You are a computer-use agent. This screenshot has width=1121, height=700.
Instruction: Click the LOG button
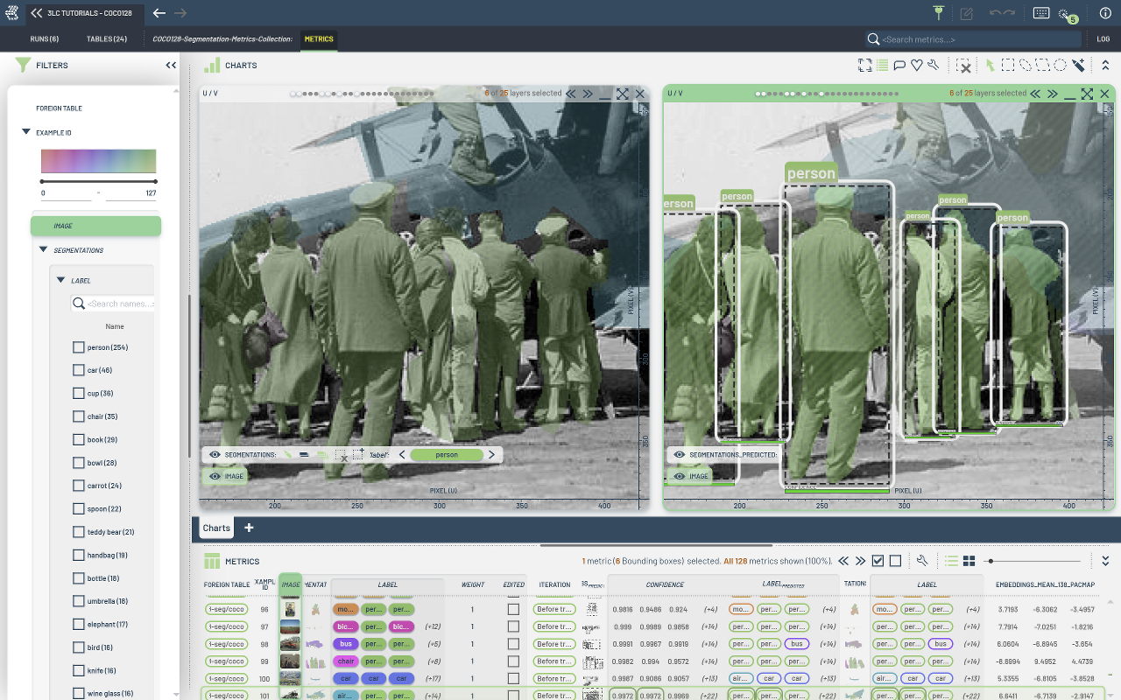pos(1103,39)
